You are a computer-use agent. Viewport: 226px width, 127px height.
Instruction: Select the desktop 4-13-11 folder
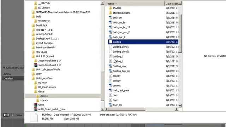tap(45, 30)
